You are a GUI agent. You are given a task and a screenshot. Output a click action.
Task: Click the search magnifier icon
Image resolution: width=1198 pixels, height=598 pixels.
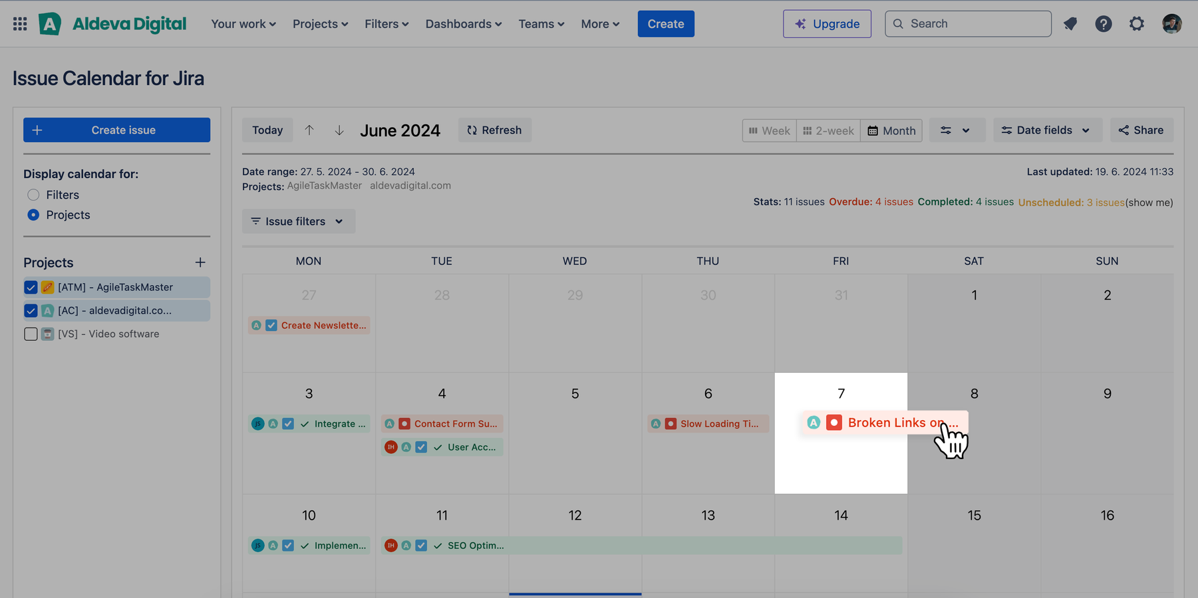pos(898,24)
